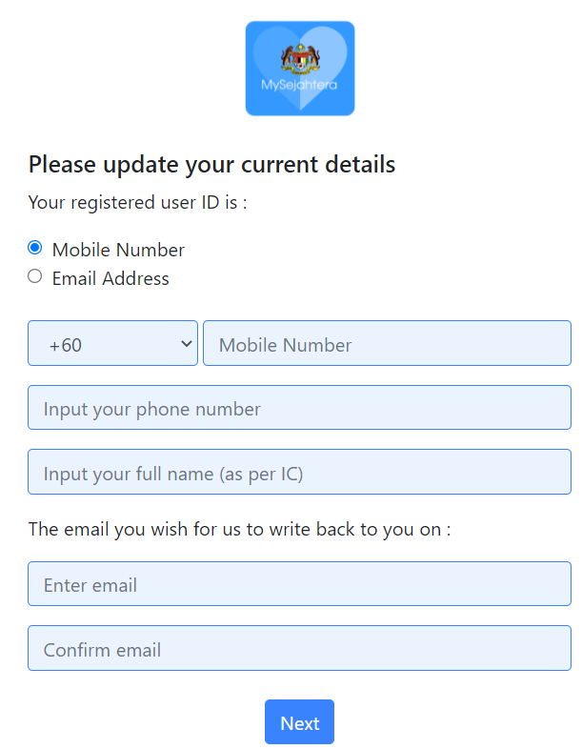
Task: Click the "Your registered user ID is" text
Action: click(137, 202)
